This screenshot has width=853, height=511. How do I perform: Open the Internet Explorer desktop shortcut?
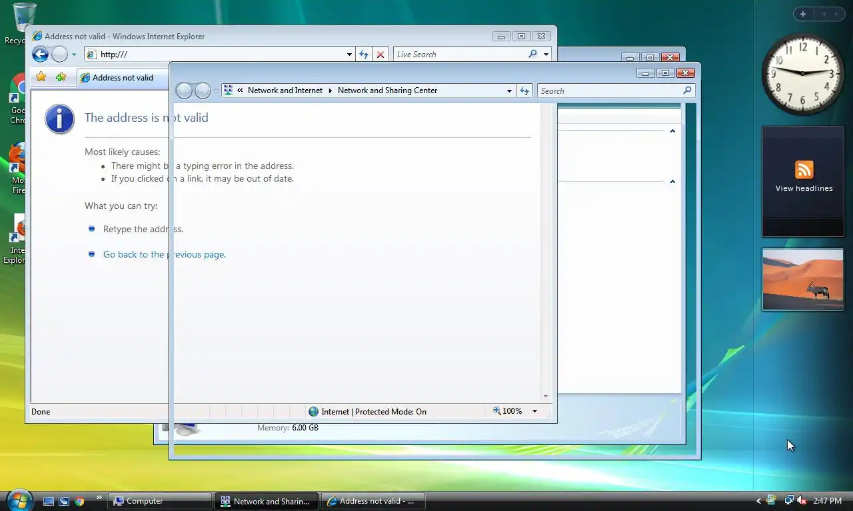(15, 240)
